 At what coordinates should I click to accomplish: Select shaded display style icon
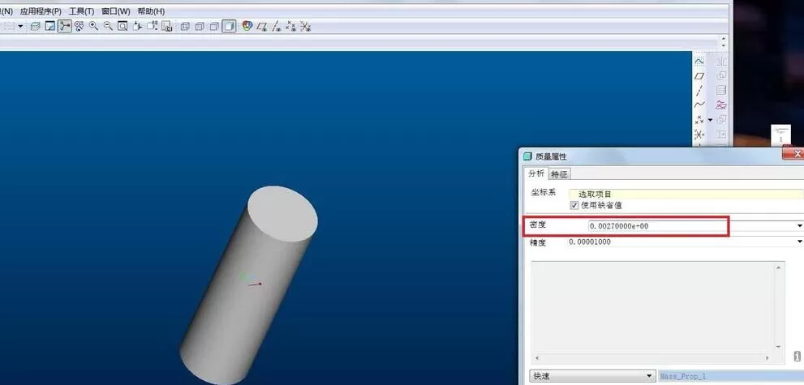pyautogui.click(x=230, y=26)
